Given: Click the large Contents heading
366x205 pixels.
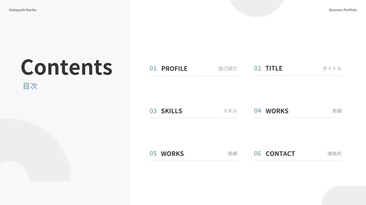Looking at the screenshot, I should click(66, 67).
